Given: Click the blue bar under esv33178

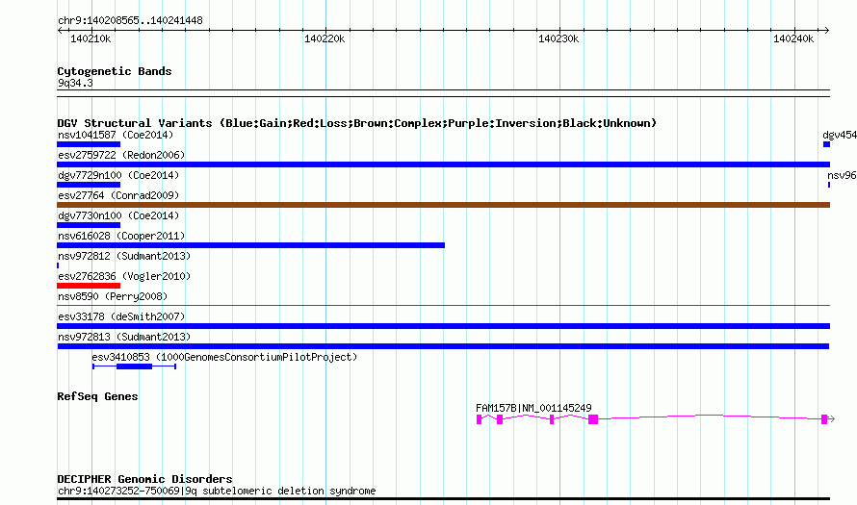Looking at the screenshot, I should point(443,326).
